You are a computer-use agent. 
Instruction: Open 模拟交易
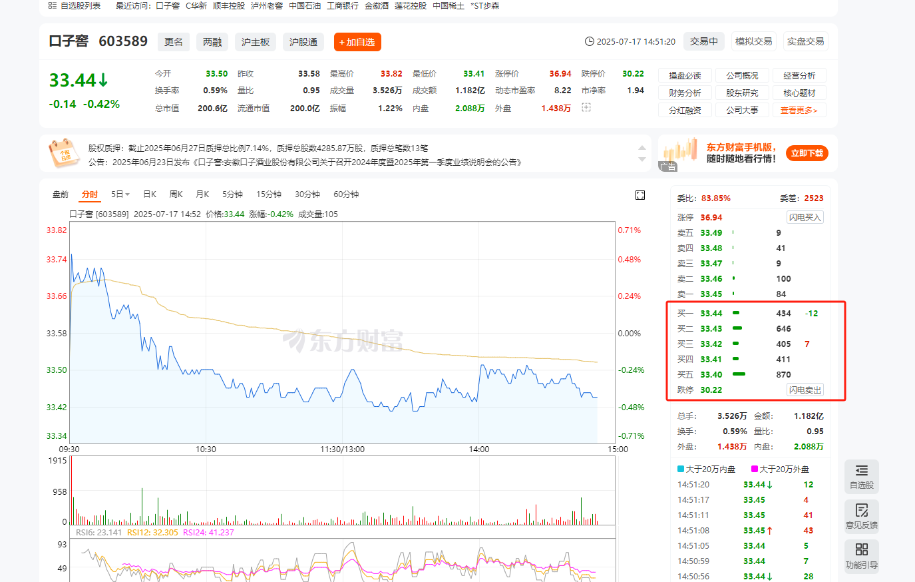pos(754,41)
